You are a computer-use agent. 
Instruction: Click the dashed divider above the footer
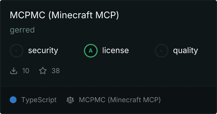pos(108,86)
